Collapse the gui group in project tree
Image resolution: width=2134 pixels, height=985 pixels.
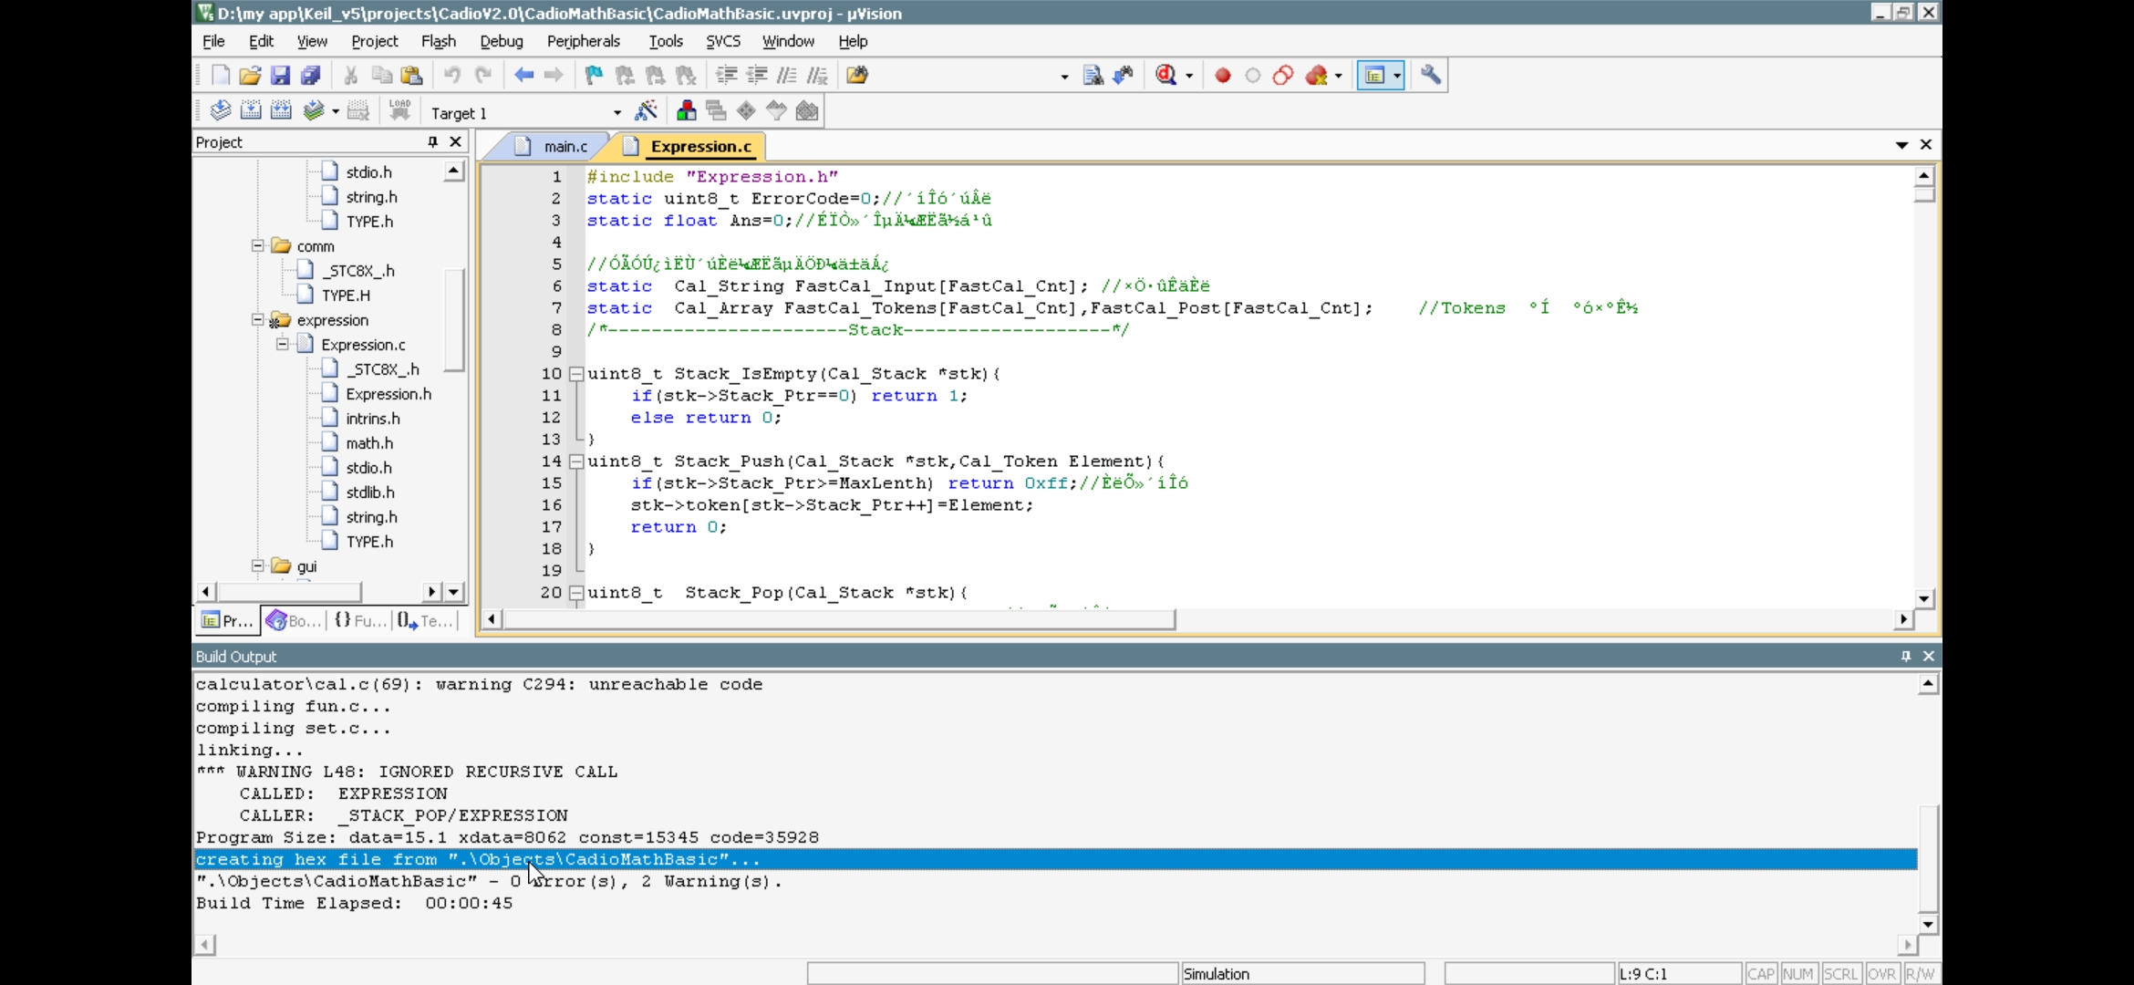point(258,566)
